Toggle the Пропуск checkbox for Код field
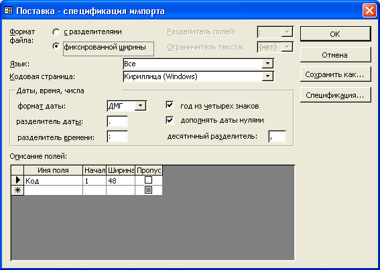The image size is (380, 270). tap(148, 180)
